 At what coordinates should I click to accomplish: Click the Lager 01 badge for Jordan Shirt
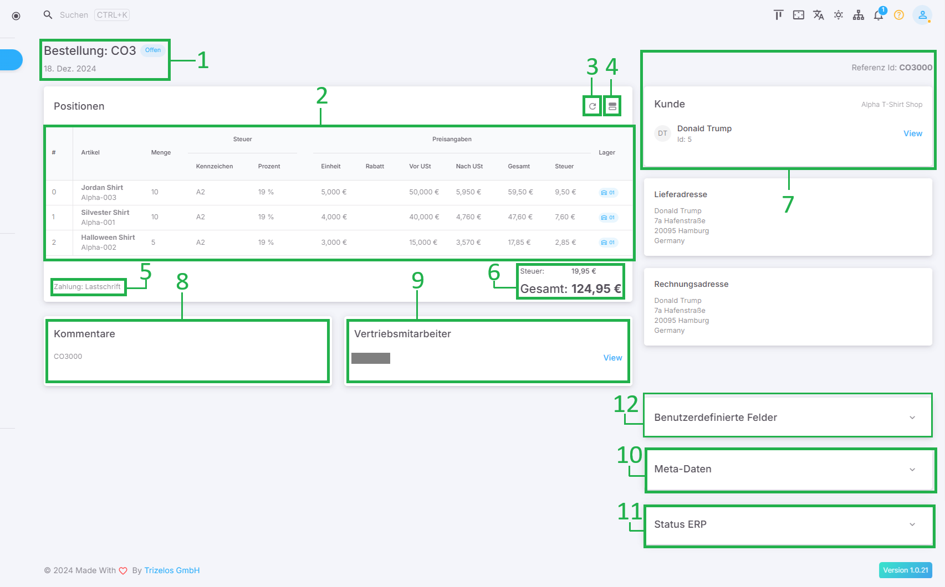point(608,193)
